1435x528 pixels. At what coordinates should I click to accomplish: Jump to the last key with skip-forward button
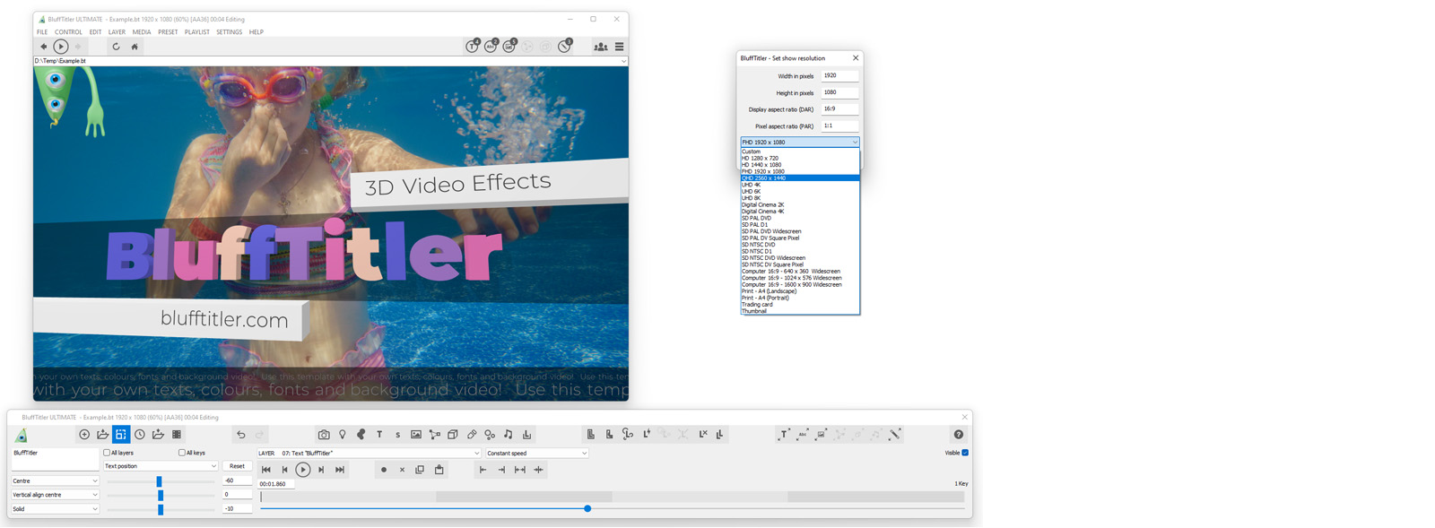340,470
